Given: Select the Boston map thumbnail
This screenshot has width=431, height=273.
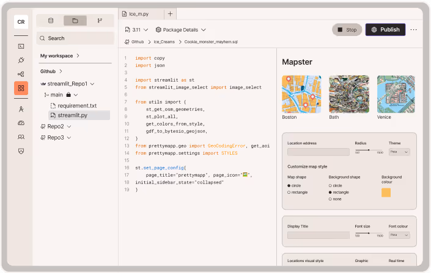Looking at the screenshot, I should 301,94.
